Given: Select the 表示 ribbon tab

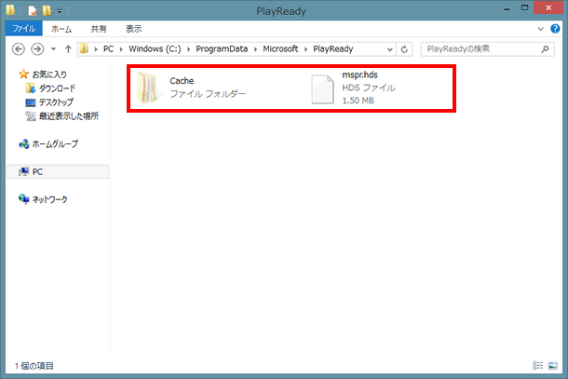Looking at the screenshot, I should (x=134, y=29).
